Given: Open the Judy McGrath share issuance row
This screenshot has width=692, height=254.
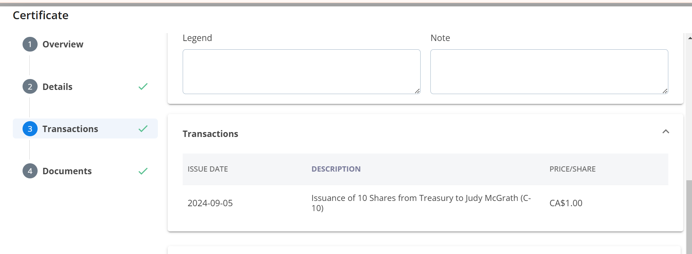Looking at the screenshot, I should pos(421,203).
